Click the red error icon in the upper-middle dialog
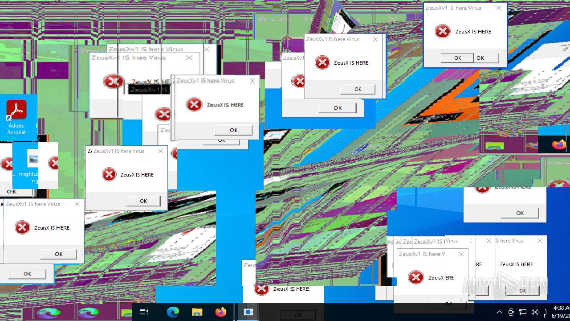 [x=322, y=63]
